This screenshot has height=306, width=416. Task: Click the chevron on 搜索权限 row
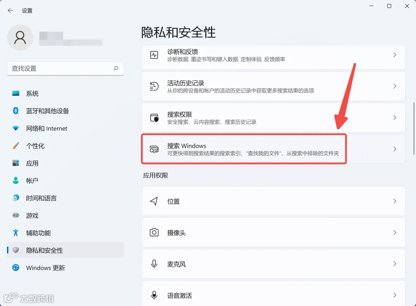pos(395,118)
